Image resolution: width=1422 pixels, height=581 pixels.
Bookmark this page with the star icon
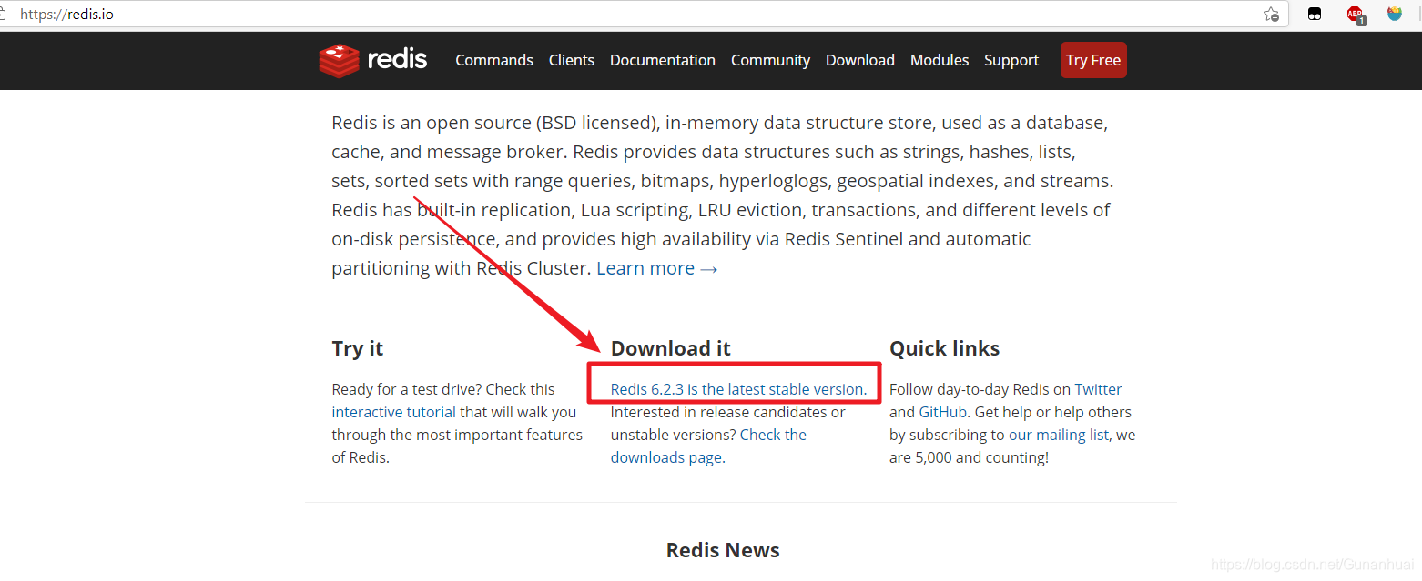click(1271, 15)
